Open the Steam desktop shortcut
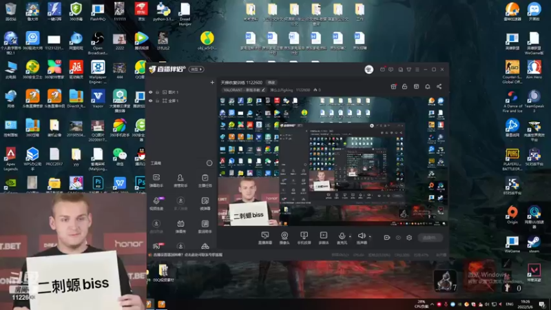Image resolution: width=551 pixels, height=310 pixels. 534,244
